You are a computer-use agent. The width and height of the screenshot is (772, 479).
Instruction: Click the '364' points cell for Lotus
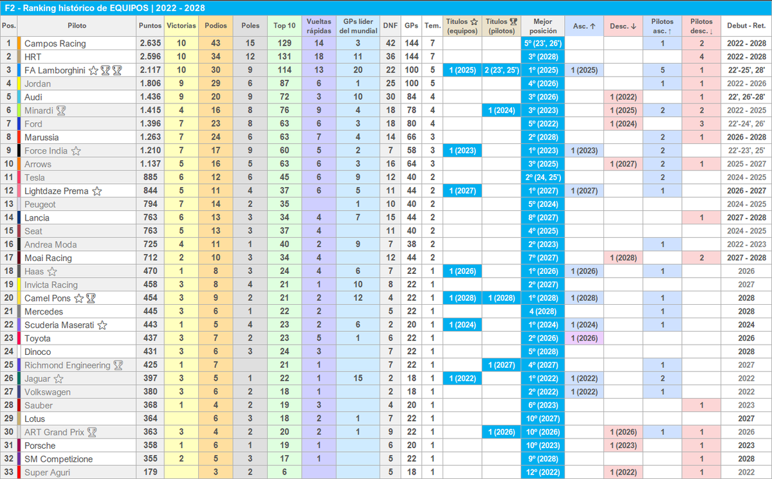(150, 419)
